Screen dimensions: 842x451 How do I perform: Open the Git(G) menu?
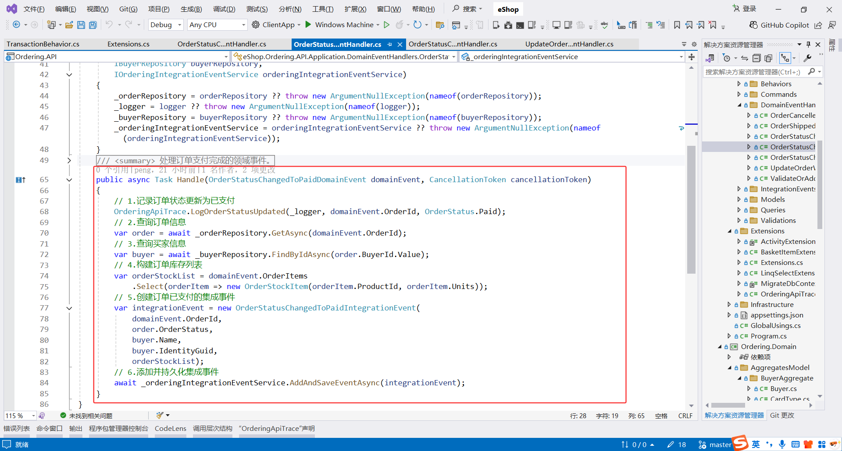pos(128,9)
